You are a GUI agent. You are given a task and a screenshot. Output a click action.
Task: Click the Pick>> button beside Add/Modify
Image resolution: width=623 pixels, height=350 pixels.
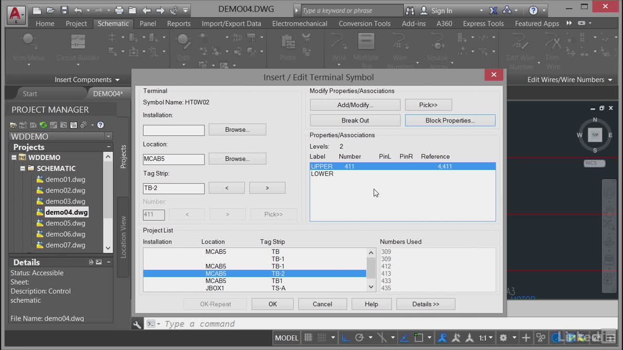(428, 105)
